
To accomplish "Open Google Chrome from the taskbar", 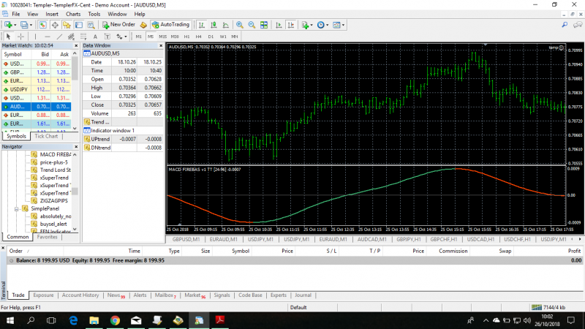I will point(115,320).
